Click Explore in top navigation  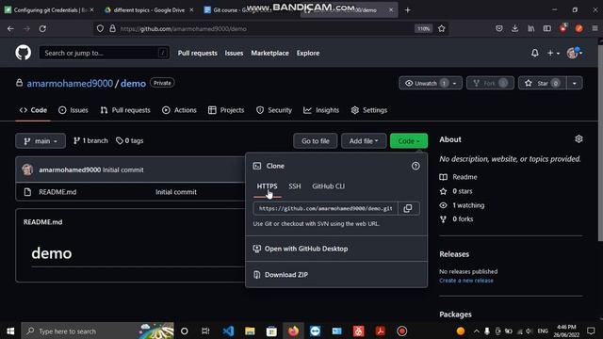point(308,53)
